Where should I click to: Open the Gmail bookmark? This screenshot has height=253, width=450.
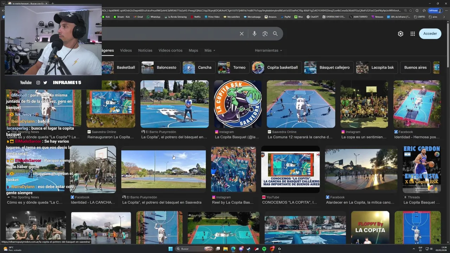click(138, 17)
